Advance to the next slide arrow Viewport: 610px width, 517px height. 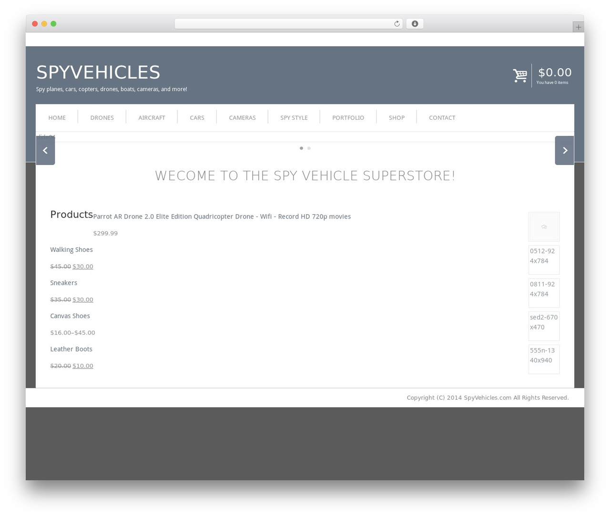[x=564, y=150]
